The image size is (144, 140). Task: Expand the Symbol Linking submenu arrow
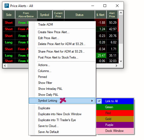pos(92,101)
